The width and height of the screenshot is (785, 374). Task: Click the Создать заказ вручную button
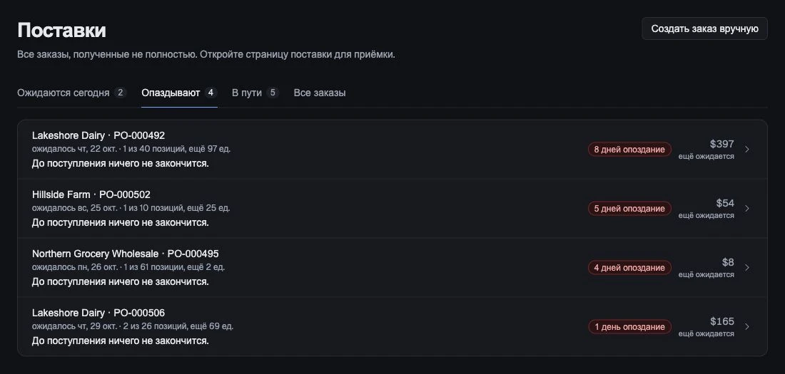coord(704,28)
